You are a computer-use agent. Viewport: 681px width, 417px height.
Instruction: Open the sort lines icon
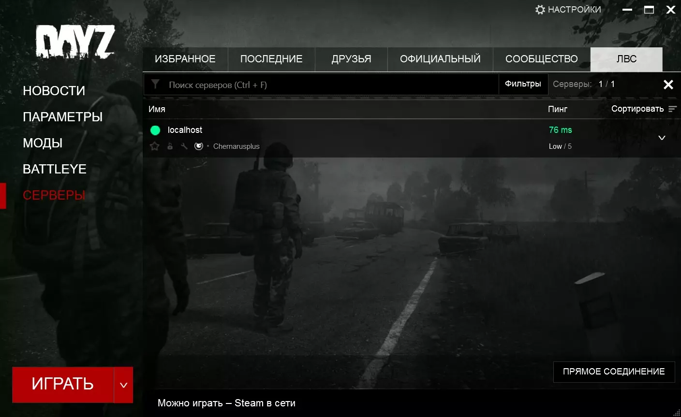672,109
